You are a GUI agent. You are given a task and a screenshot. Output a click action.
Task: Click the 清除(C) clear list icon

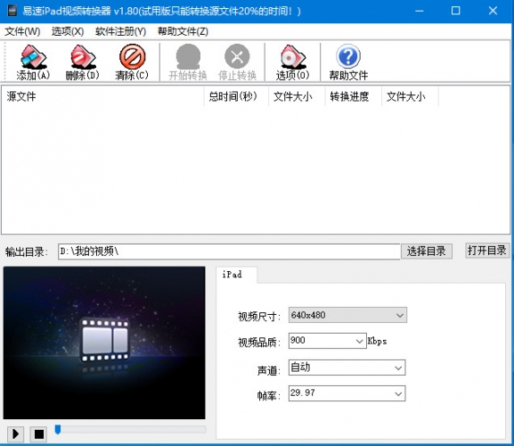[x=132, y=62]
